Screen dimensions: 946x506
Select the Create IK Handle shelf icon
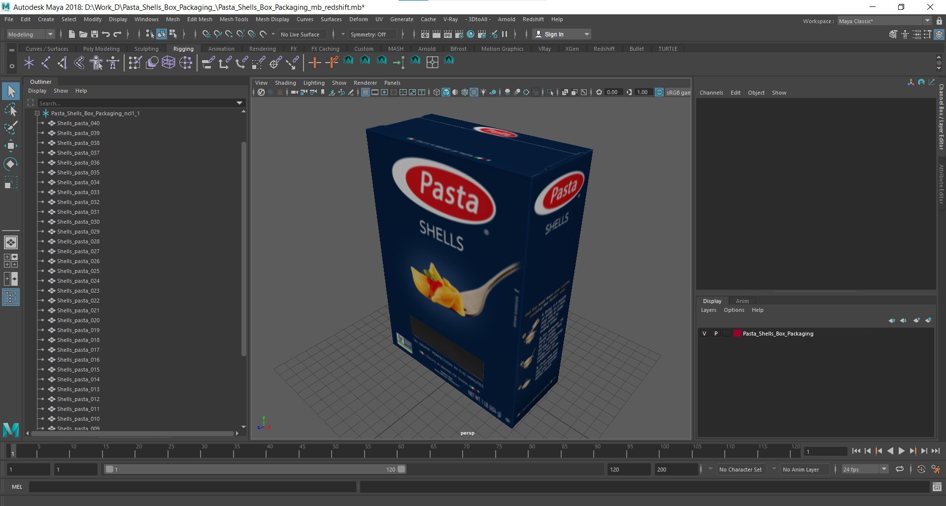tap(63, 63)
